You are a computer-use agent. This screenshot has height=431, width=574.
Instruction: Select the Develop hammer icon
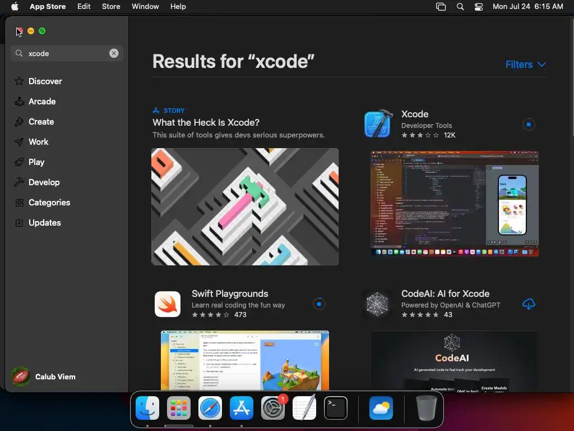tap(19, 182)
